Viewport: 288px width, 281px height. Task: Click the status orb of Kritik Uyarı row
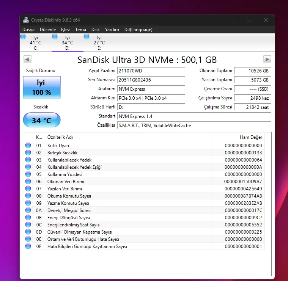(x=28, y=145)
